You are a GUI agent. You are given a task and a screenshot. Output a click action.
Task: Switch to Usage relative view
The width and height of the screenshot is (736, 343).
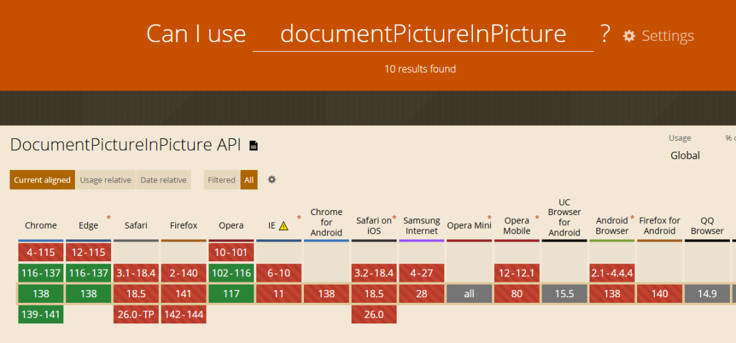105,180
